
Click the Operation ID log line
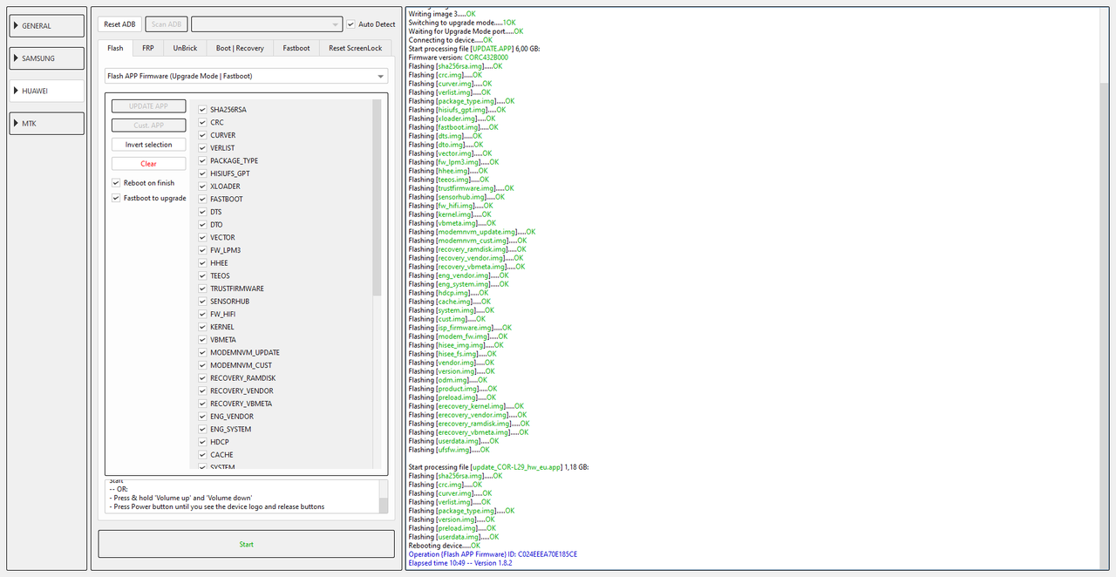[x=493, y=554]
